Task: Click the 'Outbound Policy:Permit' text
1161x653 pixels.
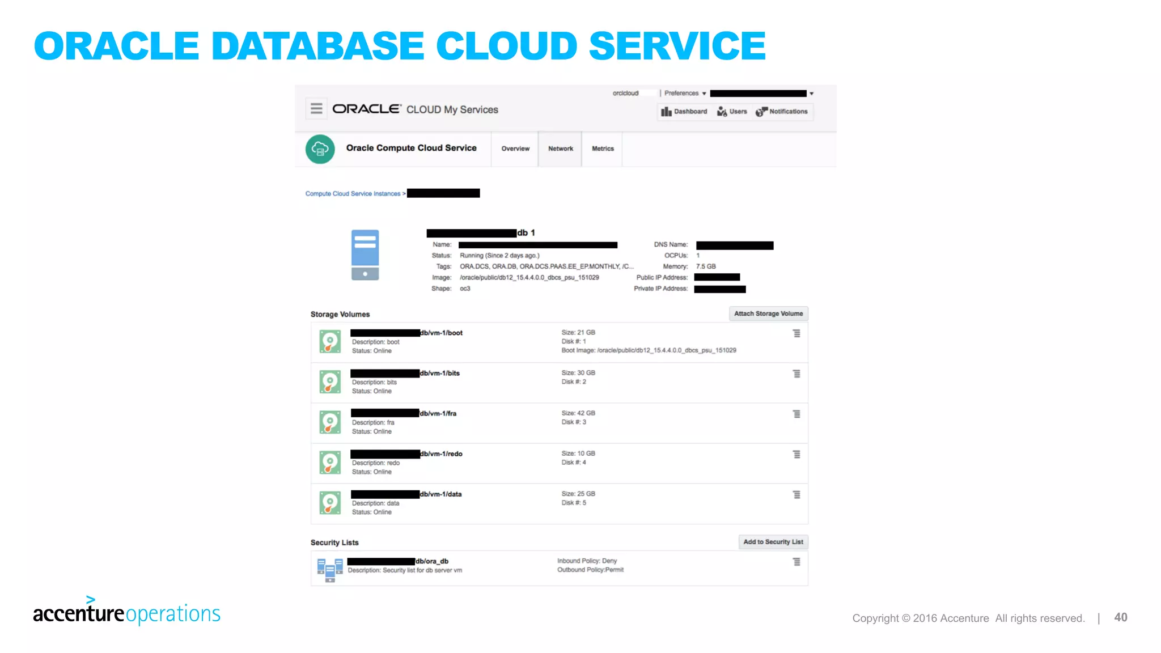Action: pyautogui.click(x=590, y=570)
